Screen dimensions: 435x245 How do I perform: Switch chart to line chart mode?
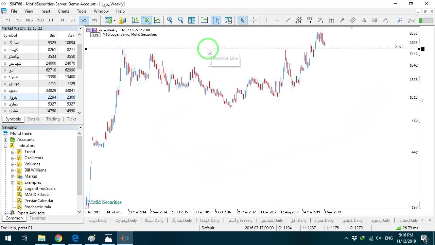click(157, 20)
